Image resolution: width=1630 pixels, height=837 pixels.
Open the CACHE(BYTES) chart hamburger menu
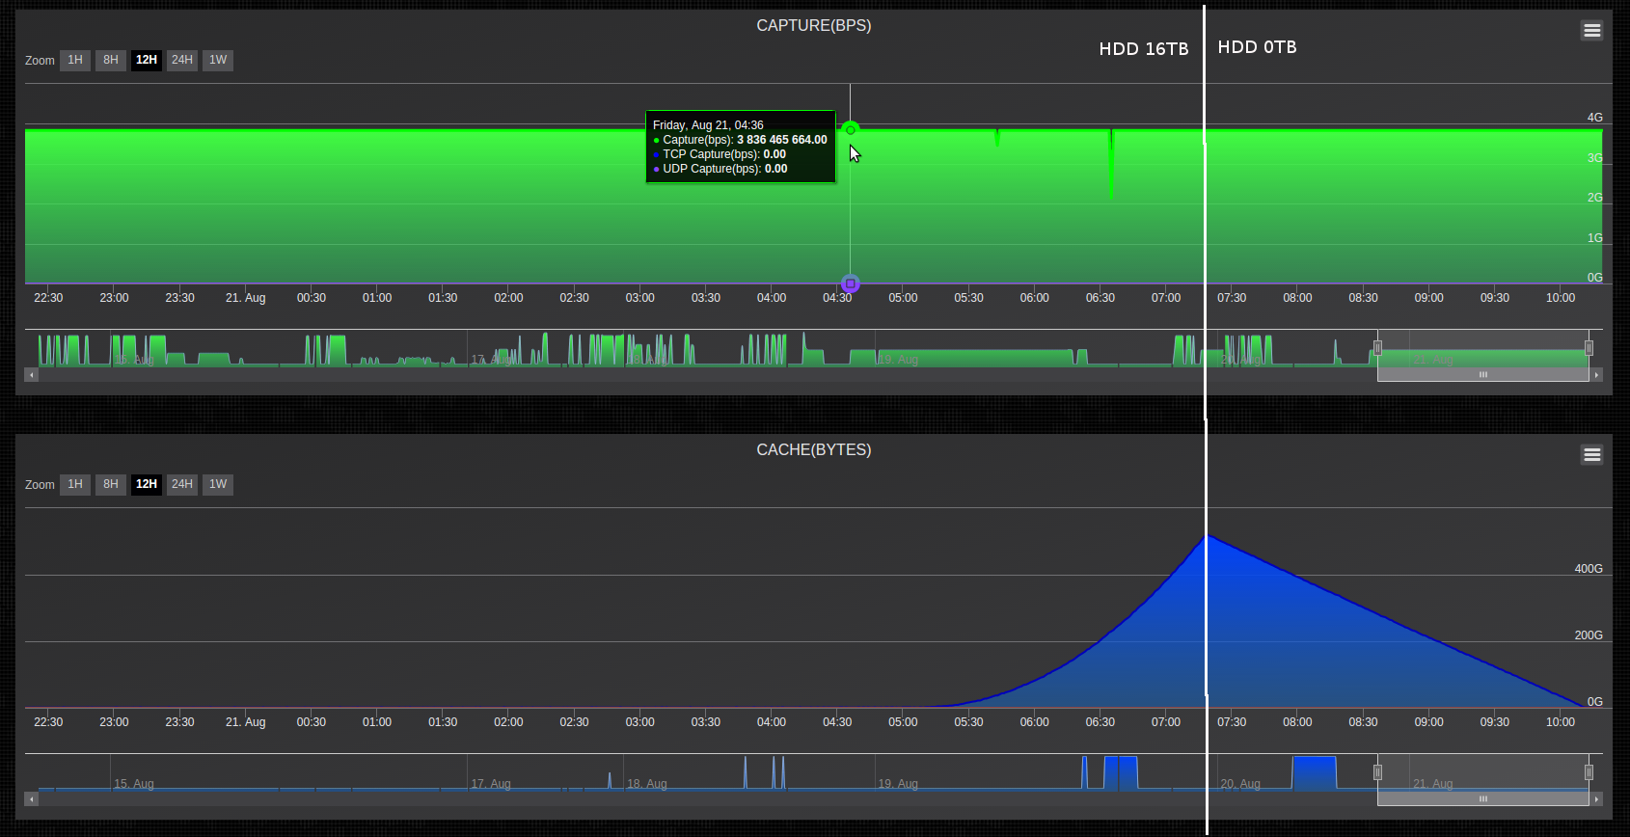tap(1591, 454)
